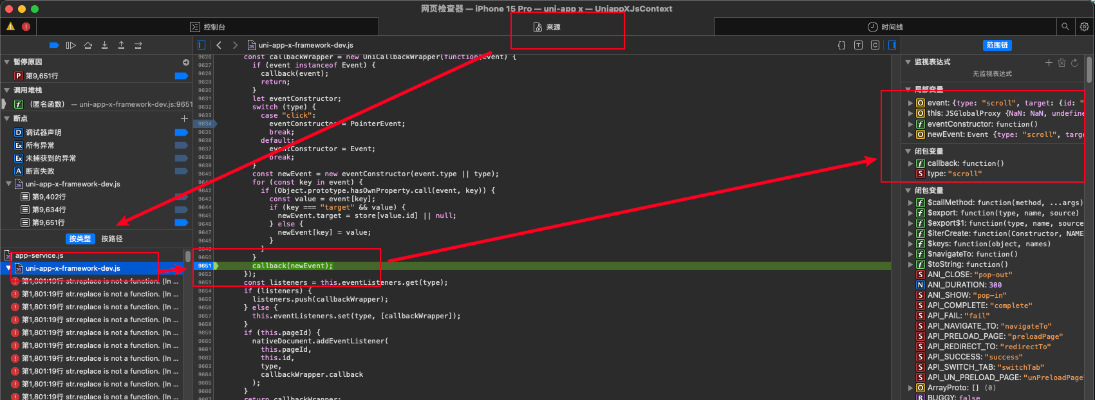Click the code coverage C icon
The height and width of the screenshot is (400, 1095).
(875, 45)
